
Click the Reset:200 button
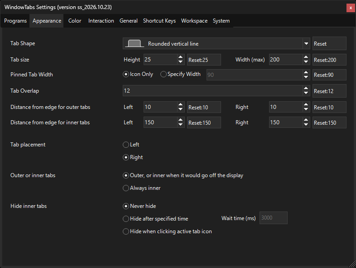pos(329,60)
